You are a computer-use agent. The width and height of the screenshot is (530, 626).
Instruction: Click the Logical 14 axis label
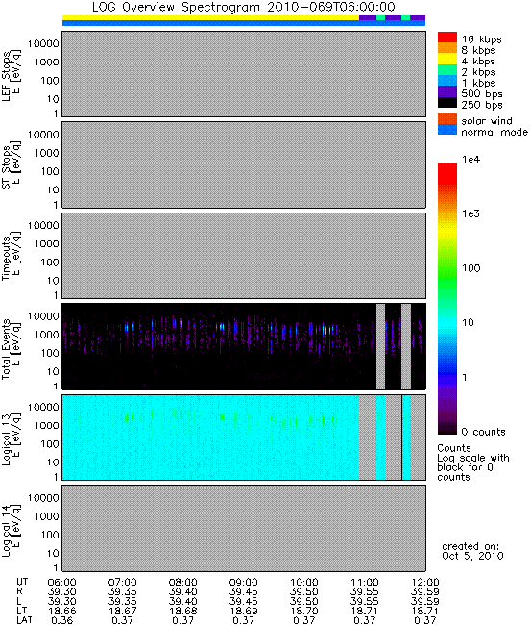[x=11, y=530]
